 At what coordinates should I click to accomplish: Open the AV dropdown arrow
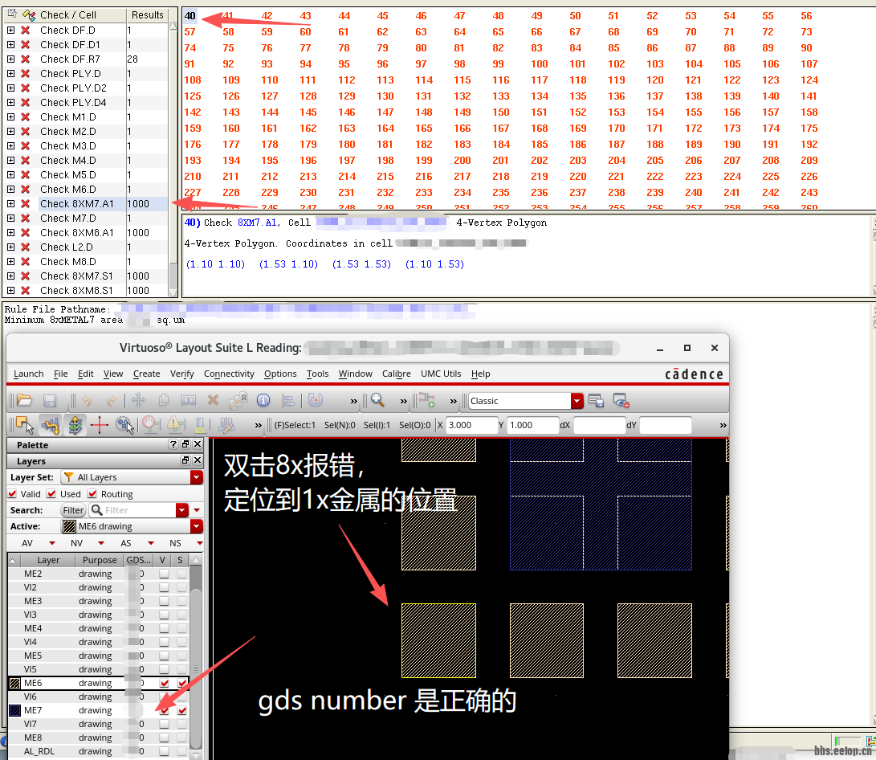coord(52,543)
